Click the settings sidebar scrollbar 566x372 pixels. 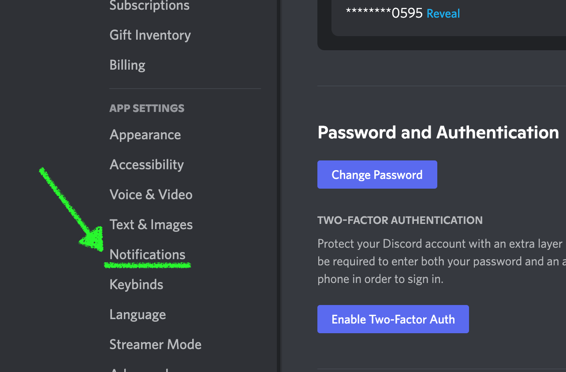coord(279,185)
